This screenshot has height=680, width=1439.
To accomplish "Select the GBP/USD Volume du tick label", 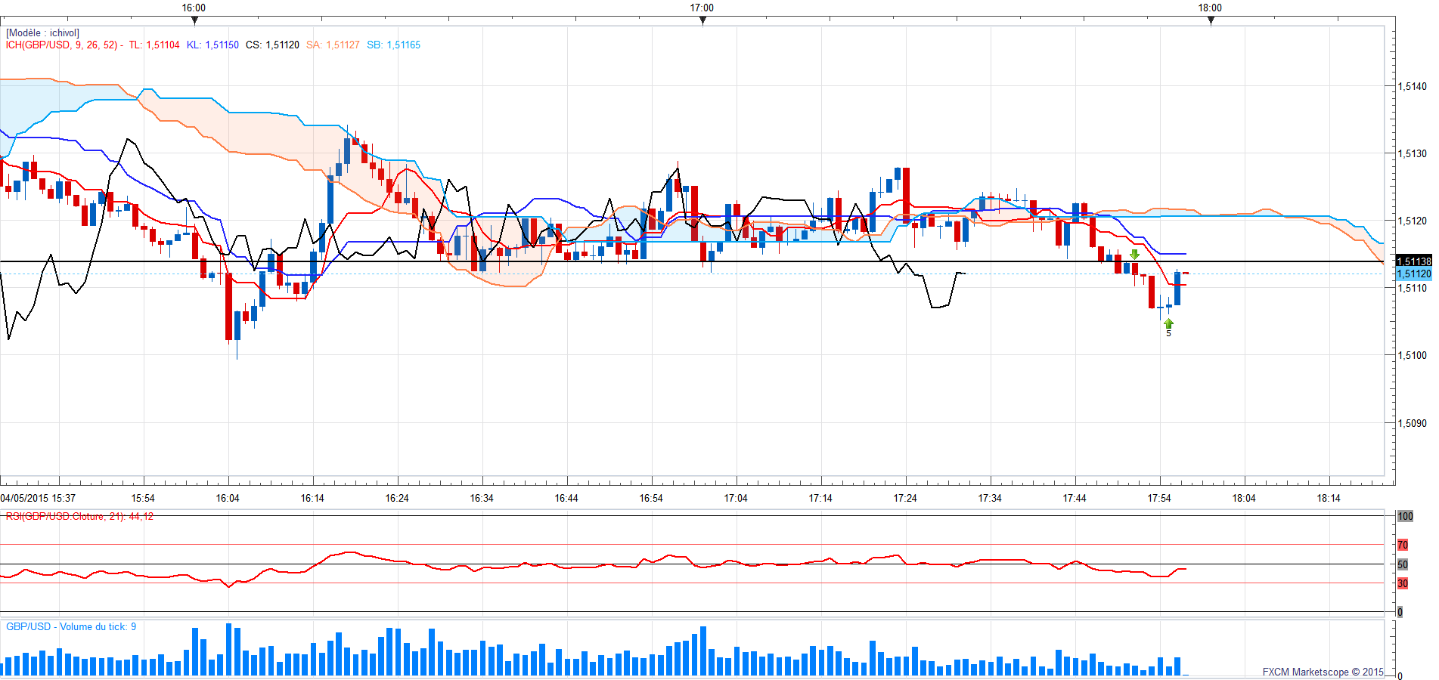I will tap(71, 626).
